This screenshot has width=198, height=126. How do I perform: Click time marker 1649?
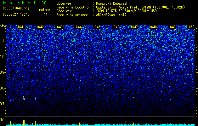click(x=172, y=27)
